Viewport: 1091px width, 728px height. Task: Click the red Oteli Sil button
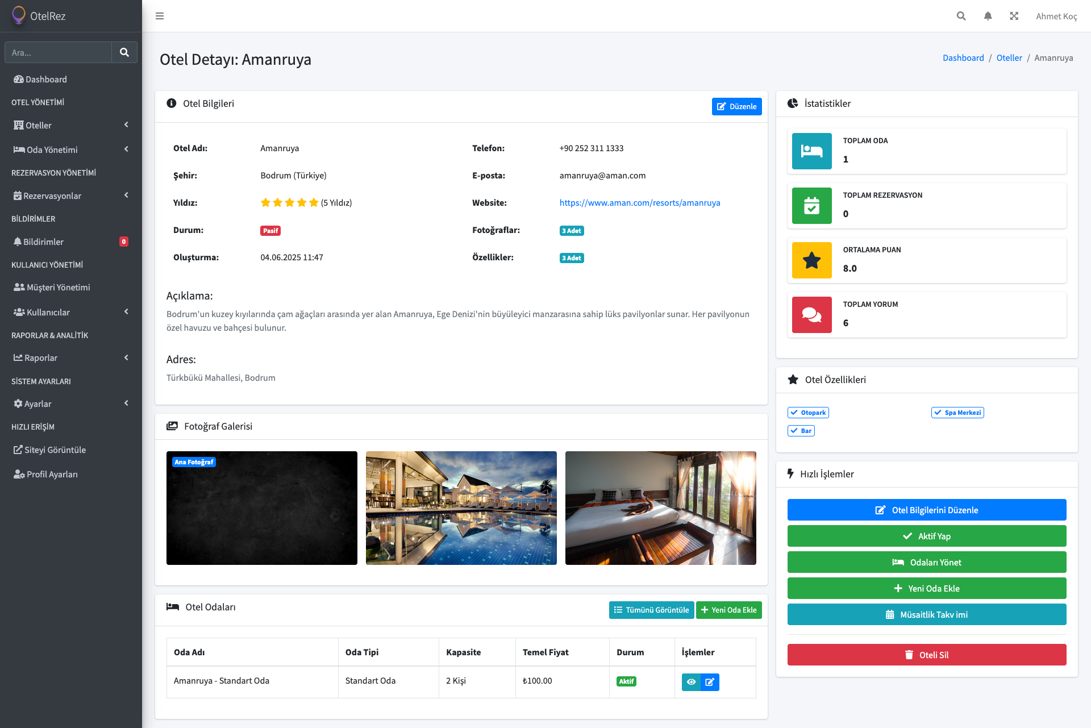coord(927,655)
